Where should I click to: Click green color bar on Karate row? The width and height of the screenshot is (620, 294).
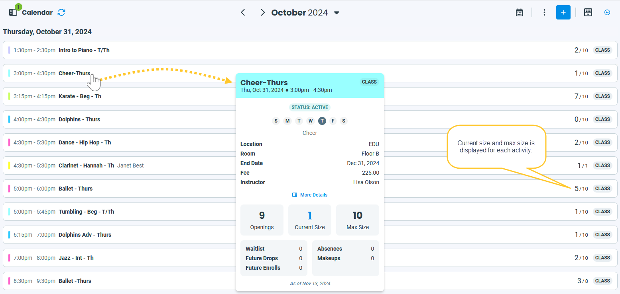(9, 96)
